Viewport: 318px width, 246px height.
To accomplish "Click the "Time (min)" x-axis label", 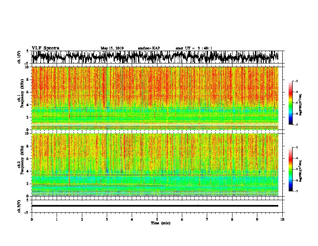I will point(161,223).
